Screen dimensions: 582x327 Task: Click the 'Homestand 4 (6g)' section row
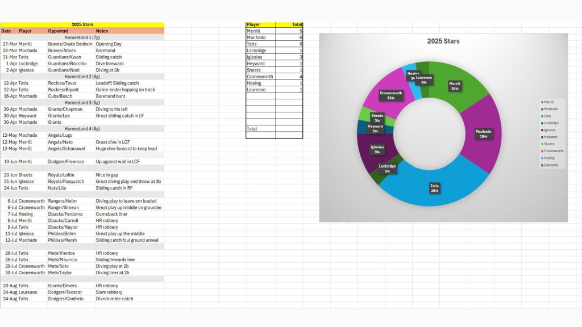point(82,129)
